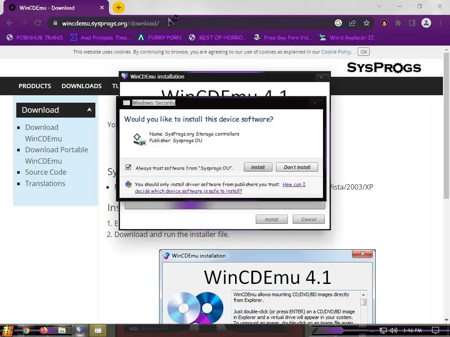Click Start button on taskbar
Screen dimensions: 450x337
pyautogui.click(x=7, y=331)
